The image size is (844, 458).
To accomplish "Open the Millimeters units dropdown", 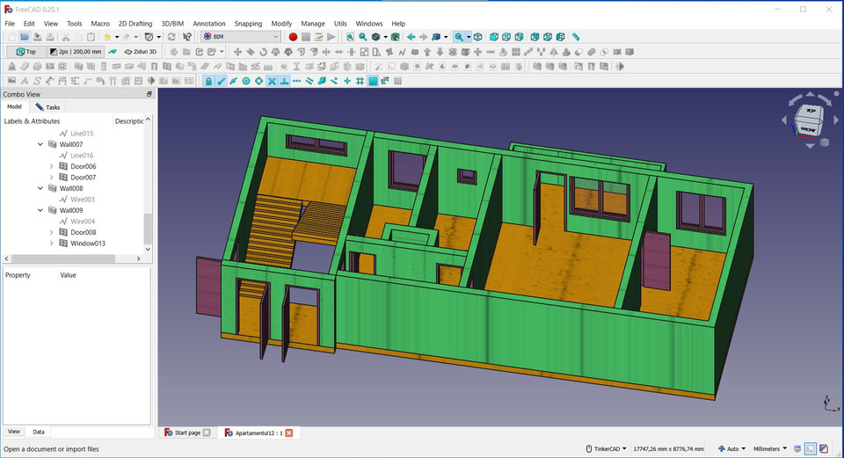I will 770,448.
